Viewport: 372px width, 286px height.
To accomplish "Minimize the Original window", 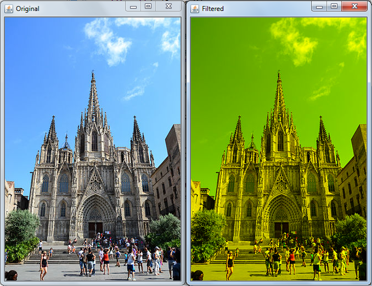I will click(133, 7).
